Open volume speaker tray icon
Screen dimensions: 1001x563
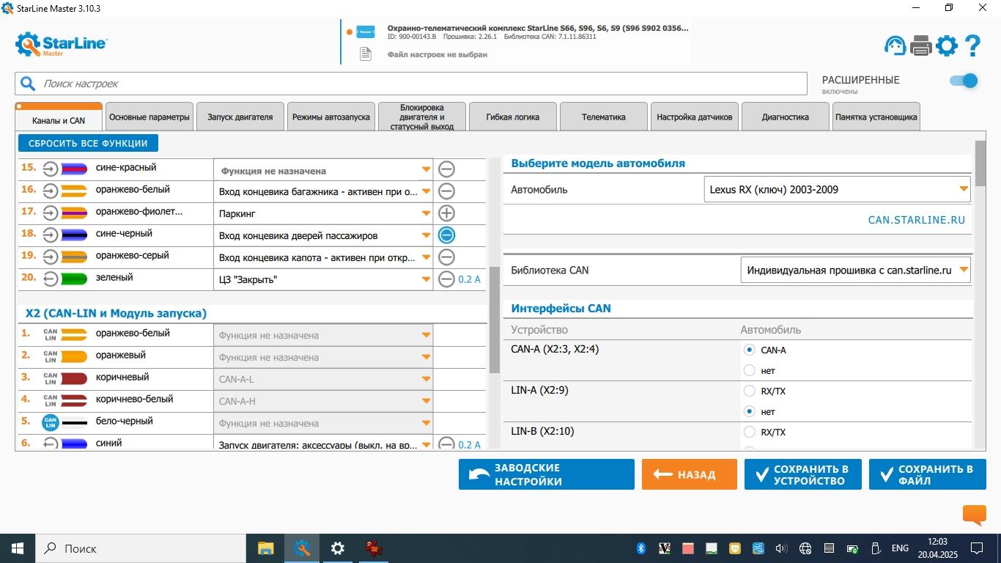pyautogui.click(x=780, y=548)
